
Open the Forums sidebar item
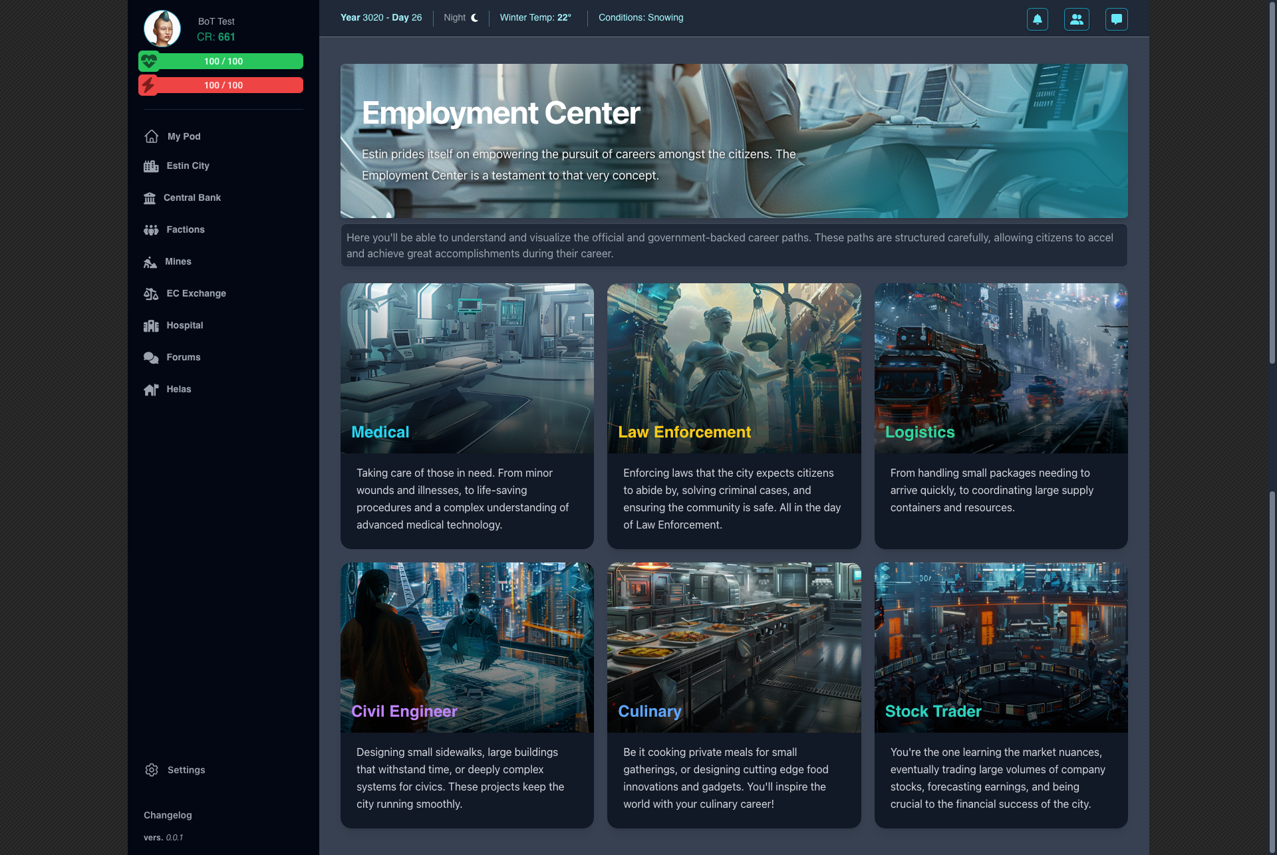[x=183, y=357]
